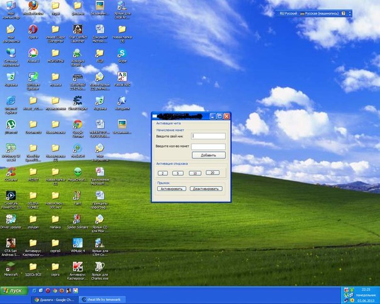380x304 pixels.
Task: Click the taskbar clock showing 22:25
Action: point(366,290)
